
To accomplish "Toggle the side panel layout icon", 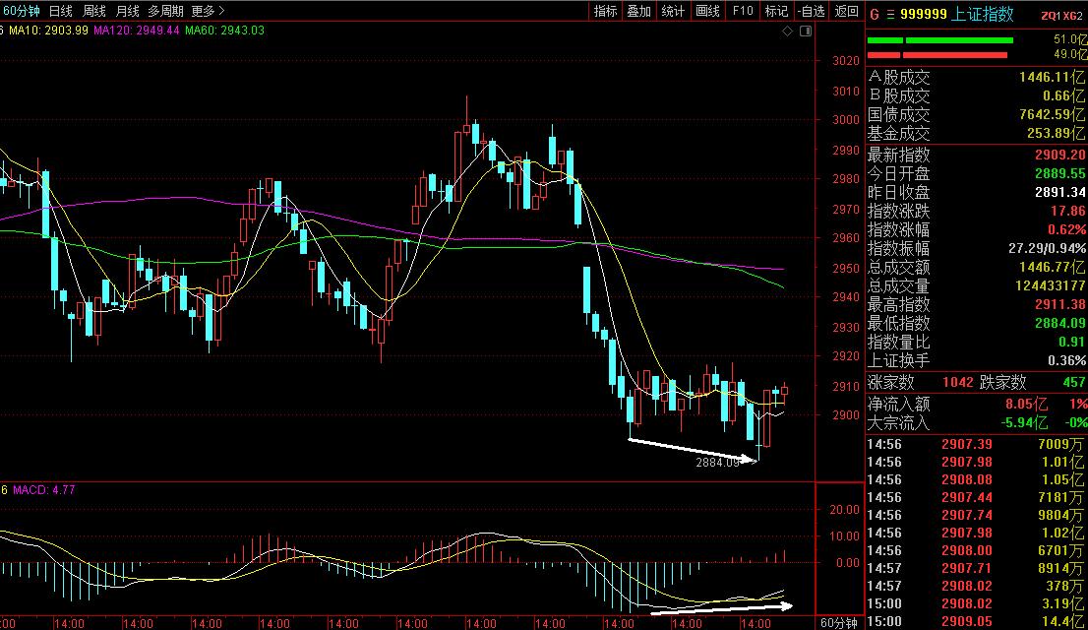I will click(806, 31).
